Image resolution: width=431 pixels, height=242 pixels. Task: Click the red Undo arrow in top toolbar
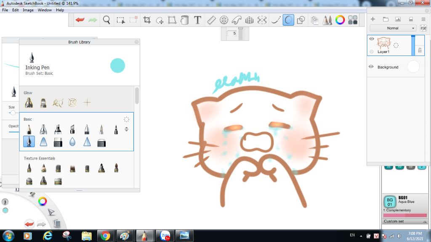80,20
